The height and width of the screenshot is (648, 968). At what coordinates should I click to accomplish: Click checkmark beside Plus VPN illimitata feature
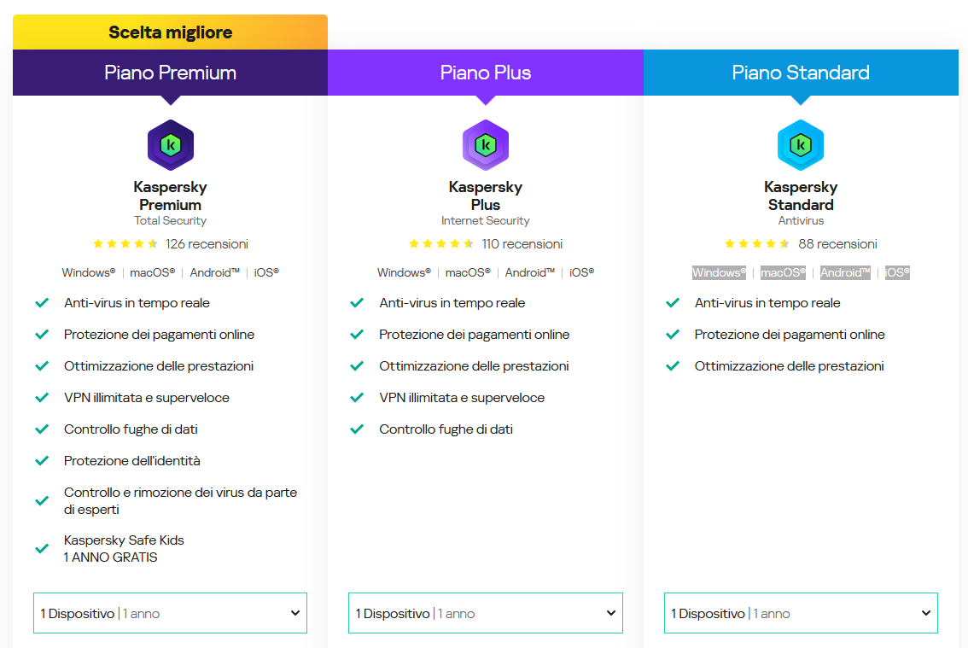pos(357,398)
